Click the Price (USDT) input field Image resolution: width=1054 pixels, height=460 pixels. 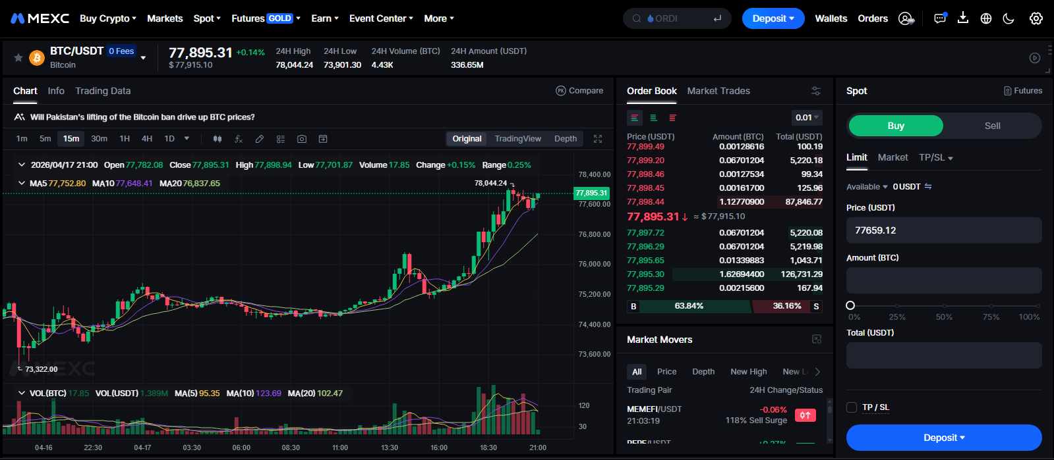pos(944,230)
